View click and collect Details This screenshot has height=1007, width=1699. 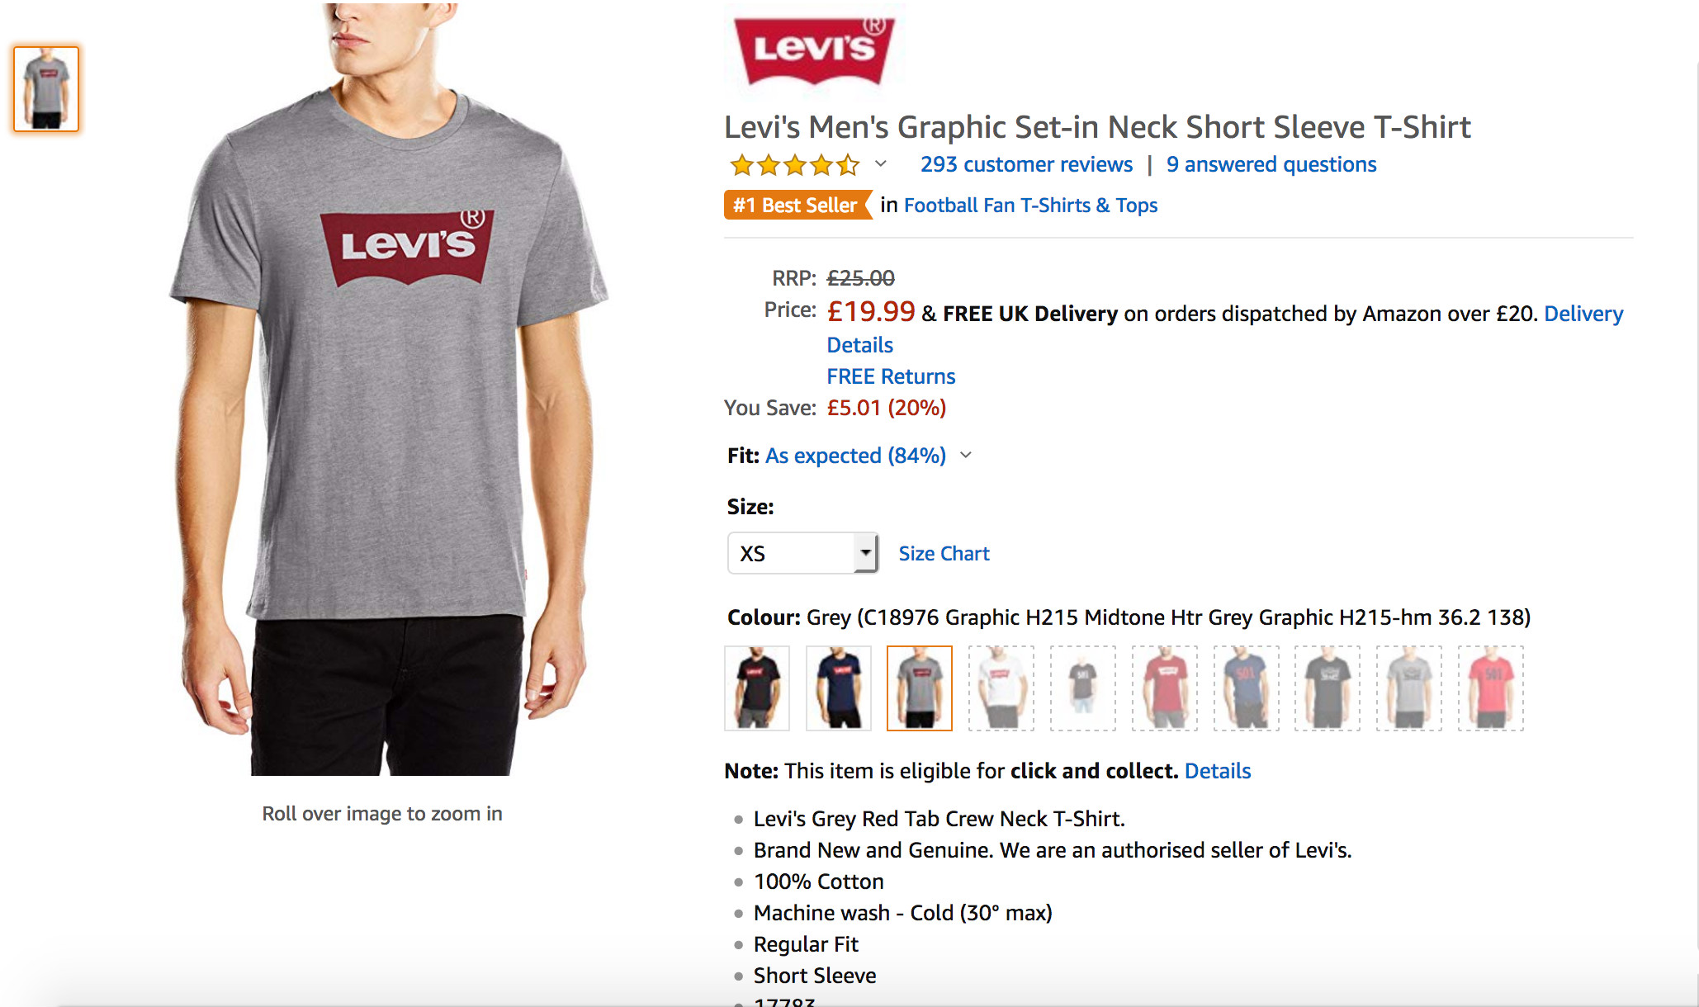[1218, 770]
